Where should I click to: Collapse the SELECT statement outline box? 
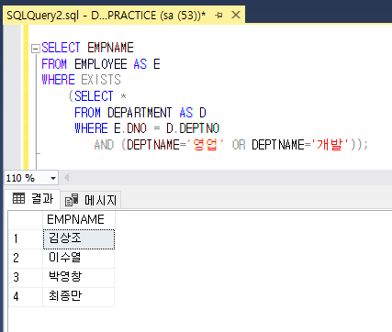(x=36, y=49)
